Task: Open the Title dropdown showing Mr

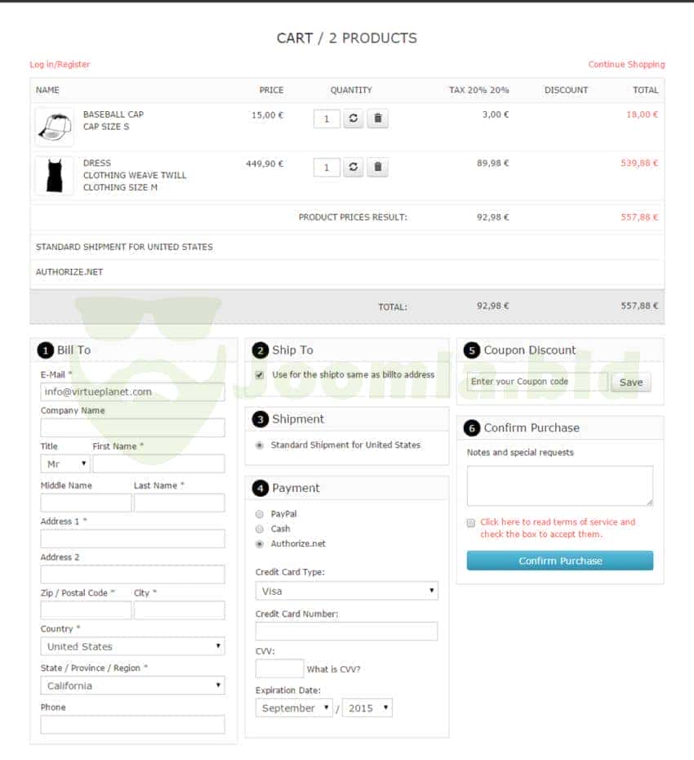Action: 65,463
